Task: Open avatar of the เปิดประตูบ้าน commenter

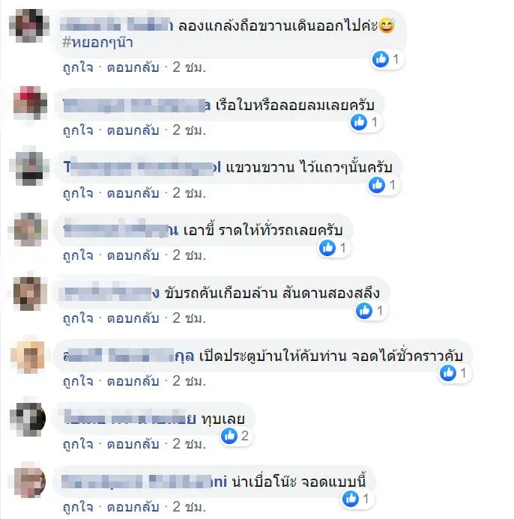Action: coord(28,356)
